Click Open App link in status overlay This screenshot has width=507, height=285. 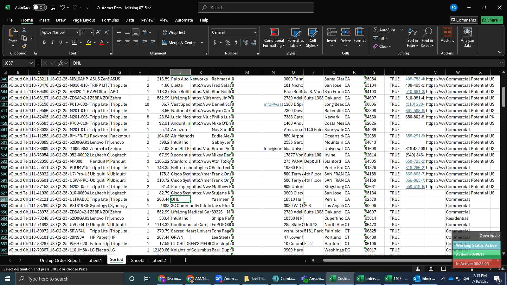click(x=490, y=236)
